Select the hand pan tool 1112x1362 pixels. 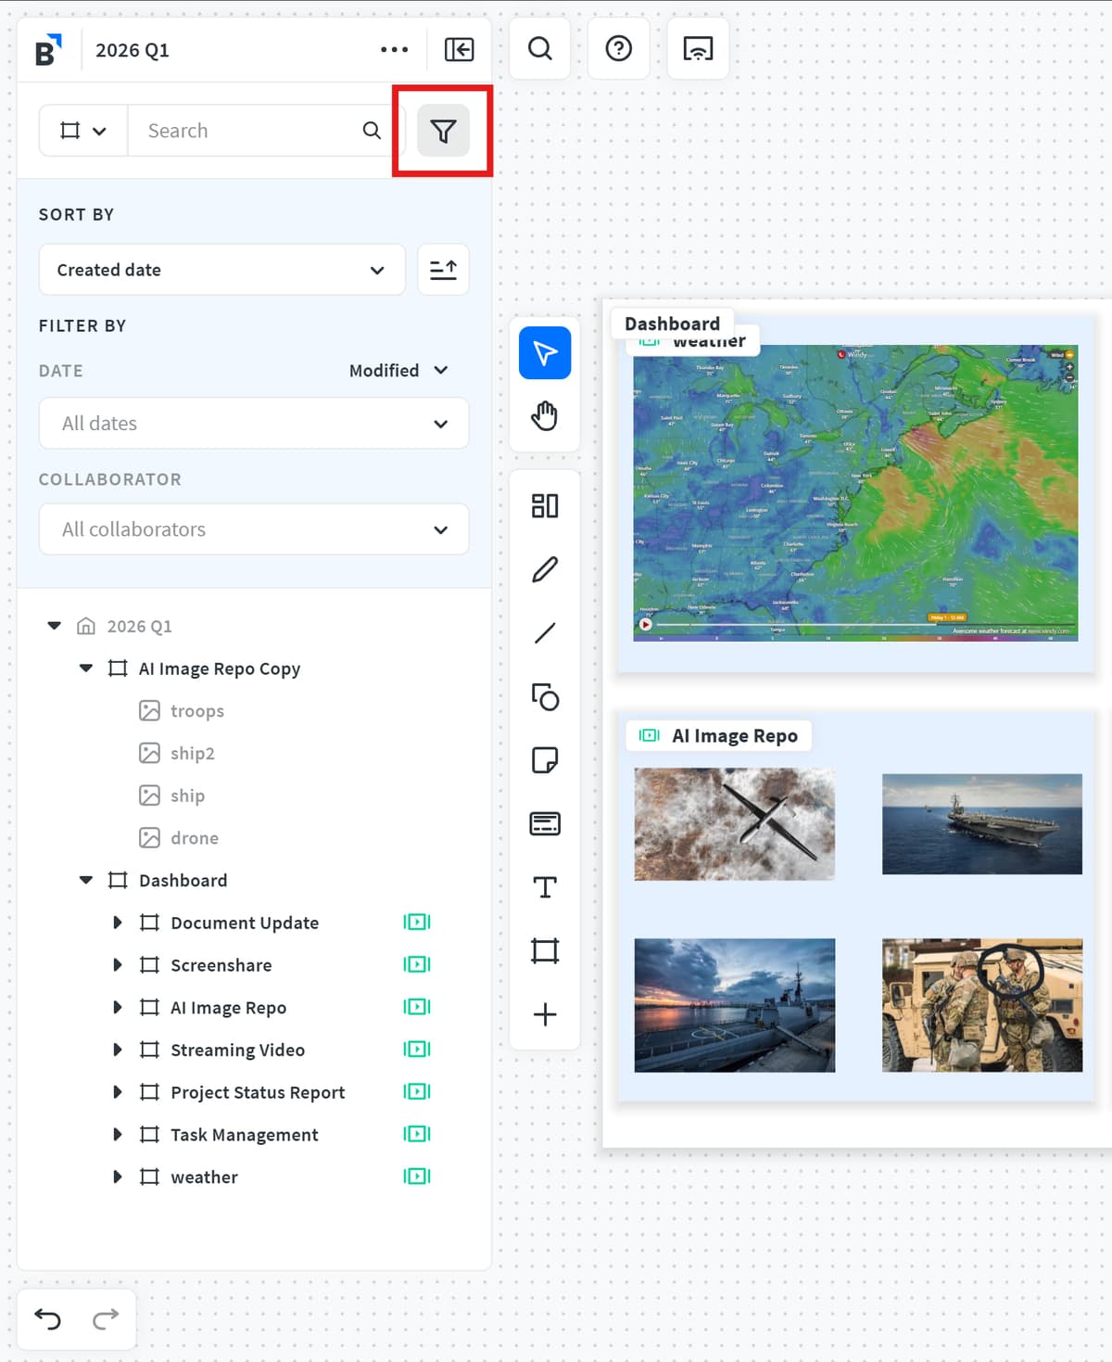pos(545,416)
